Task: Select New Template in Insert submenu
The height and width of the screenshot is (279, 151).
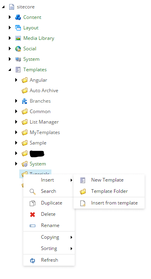Action: [x=109, y=180]
